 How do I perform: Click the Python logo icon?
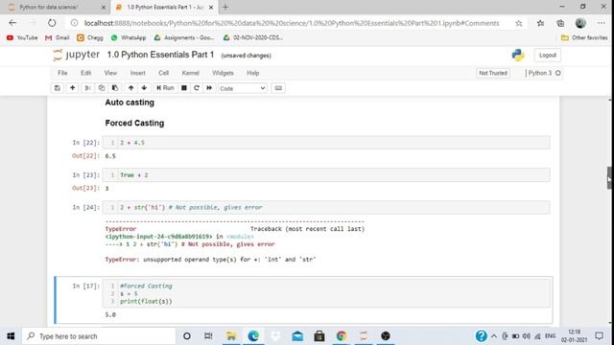pyautogui.click(x=518, y=56)
